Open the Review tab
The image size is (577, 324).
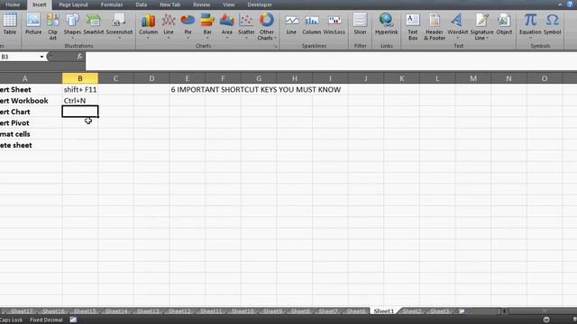201,4
